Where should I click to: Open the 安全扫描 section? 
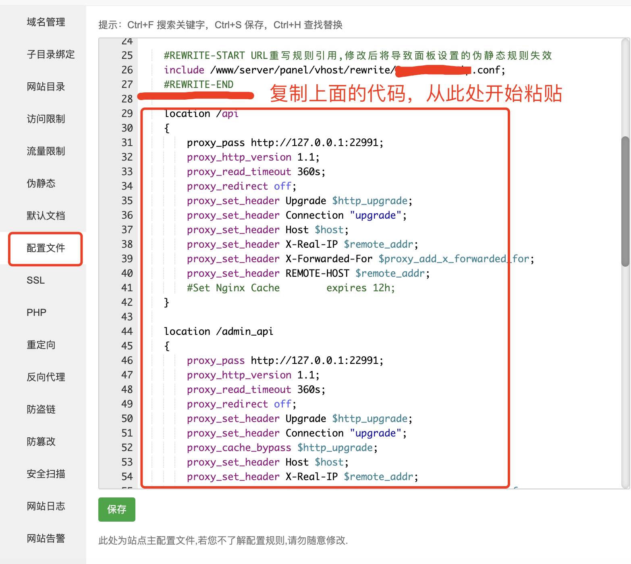pyautogui.click(x=46, y=474)
